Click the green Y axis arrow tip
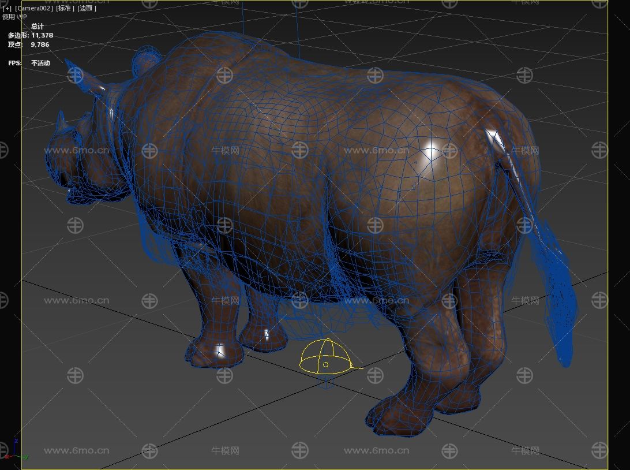This screenshot has height=470, width=630. (x=26, y=457)
